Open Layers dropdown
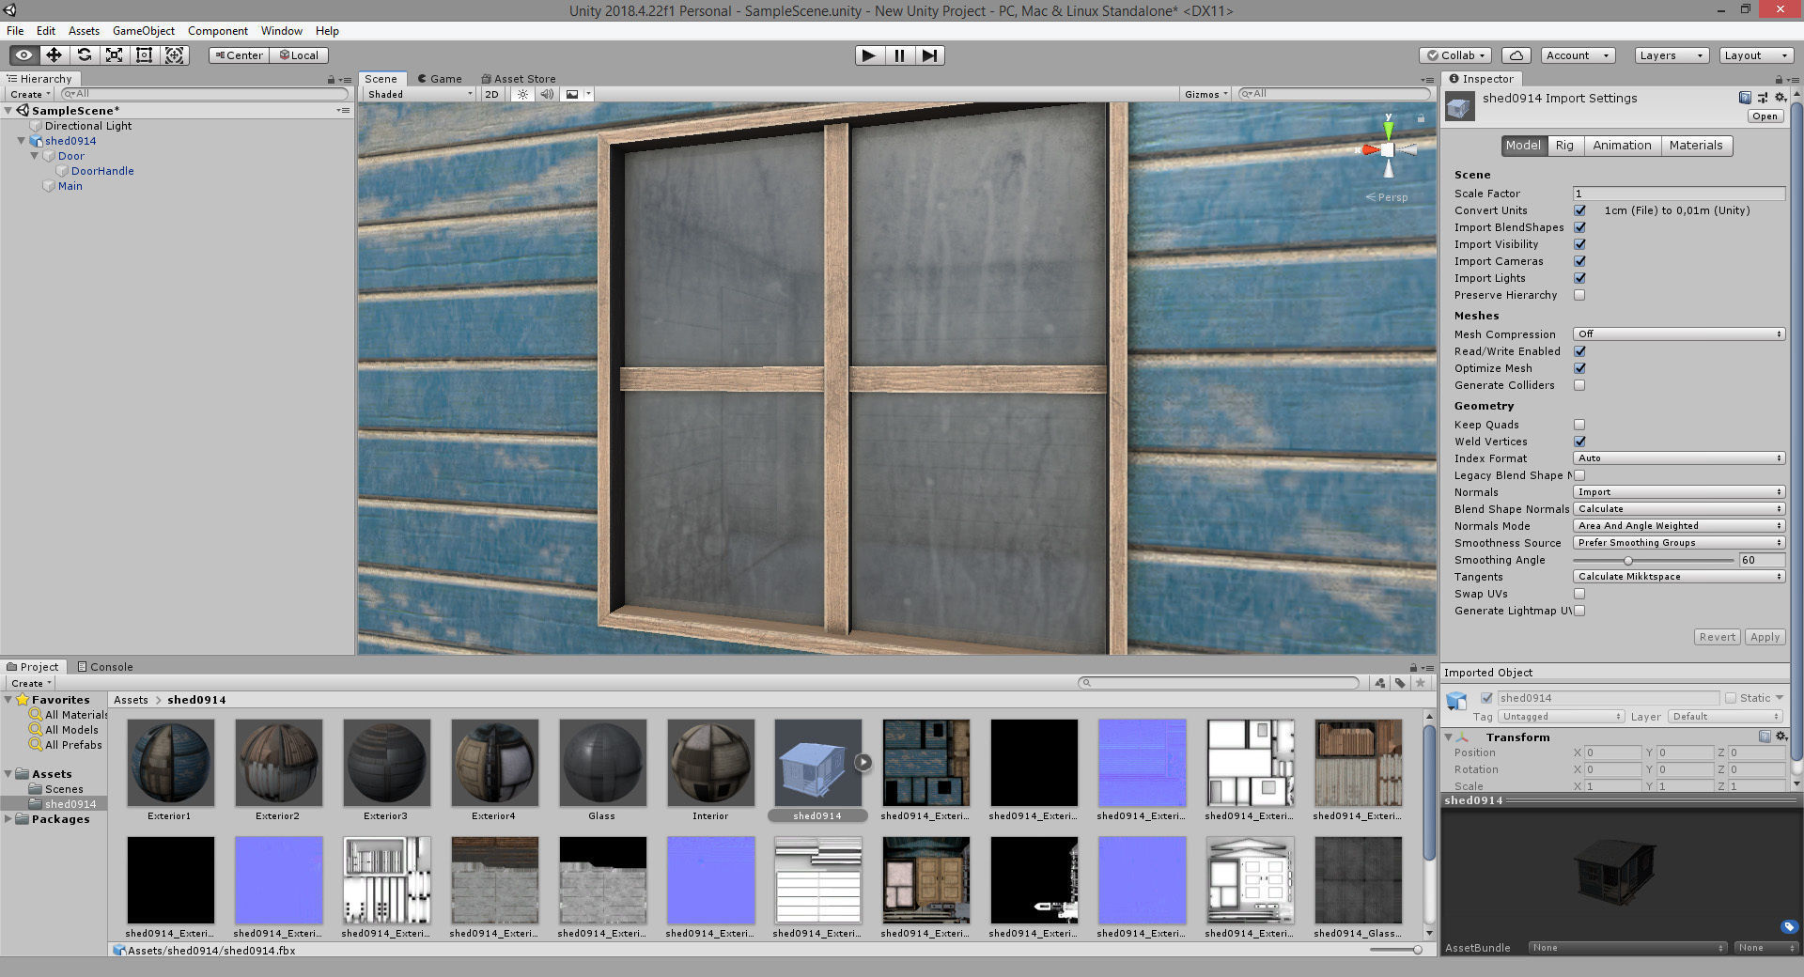 [x=1671, y=55]
